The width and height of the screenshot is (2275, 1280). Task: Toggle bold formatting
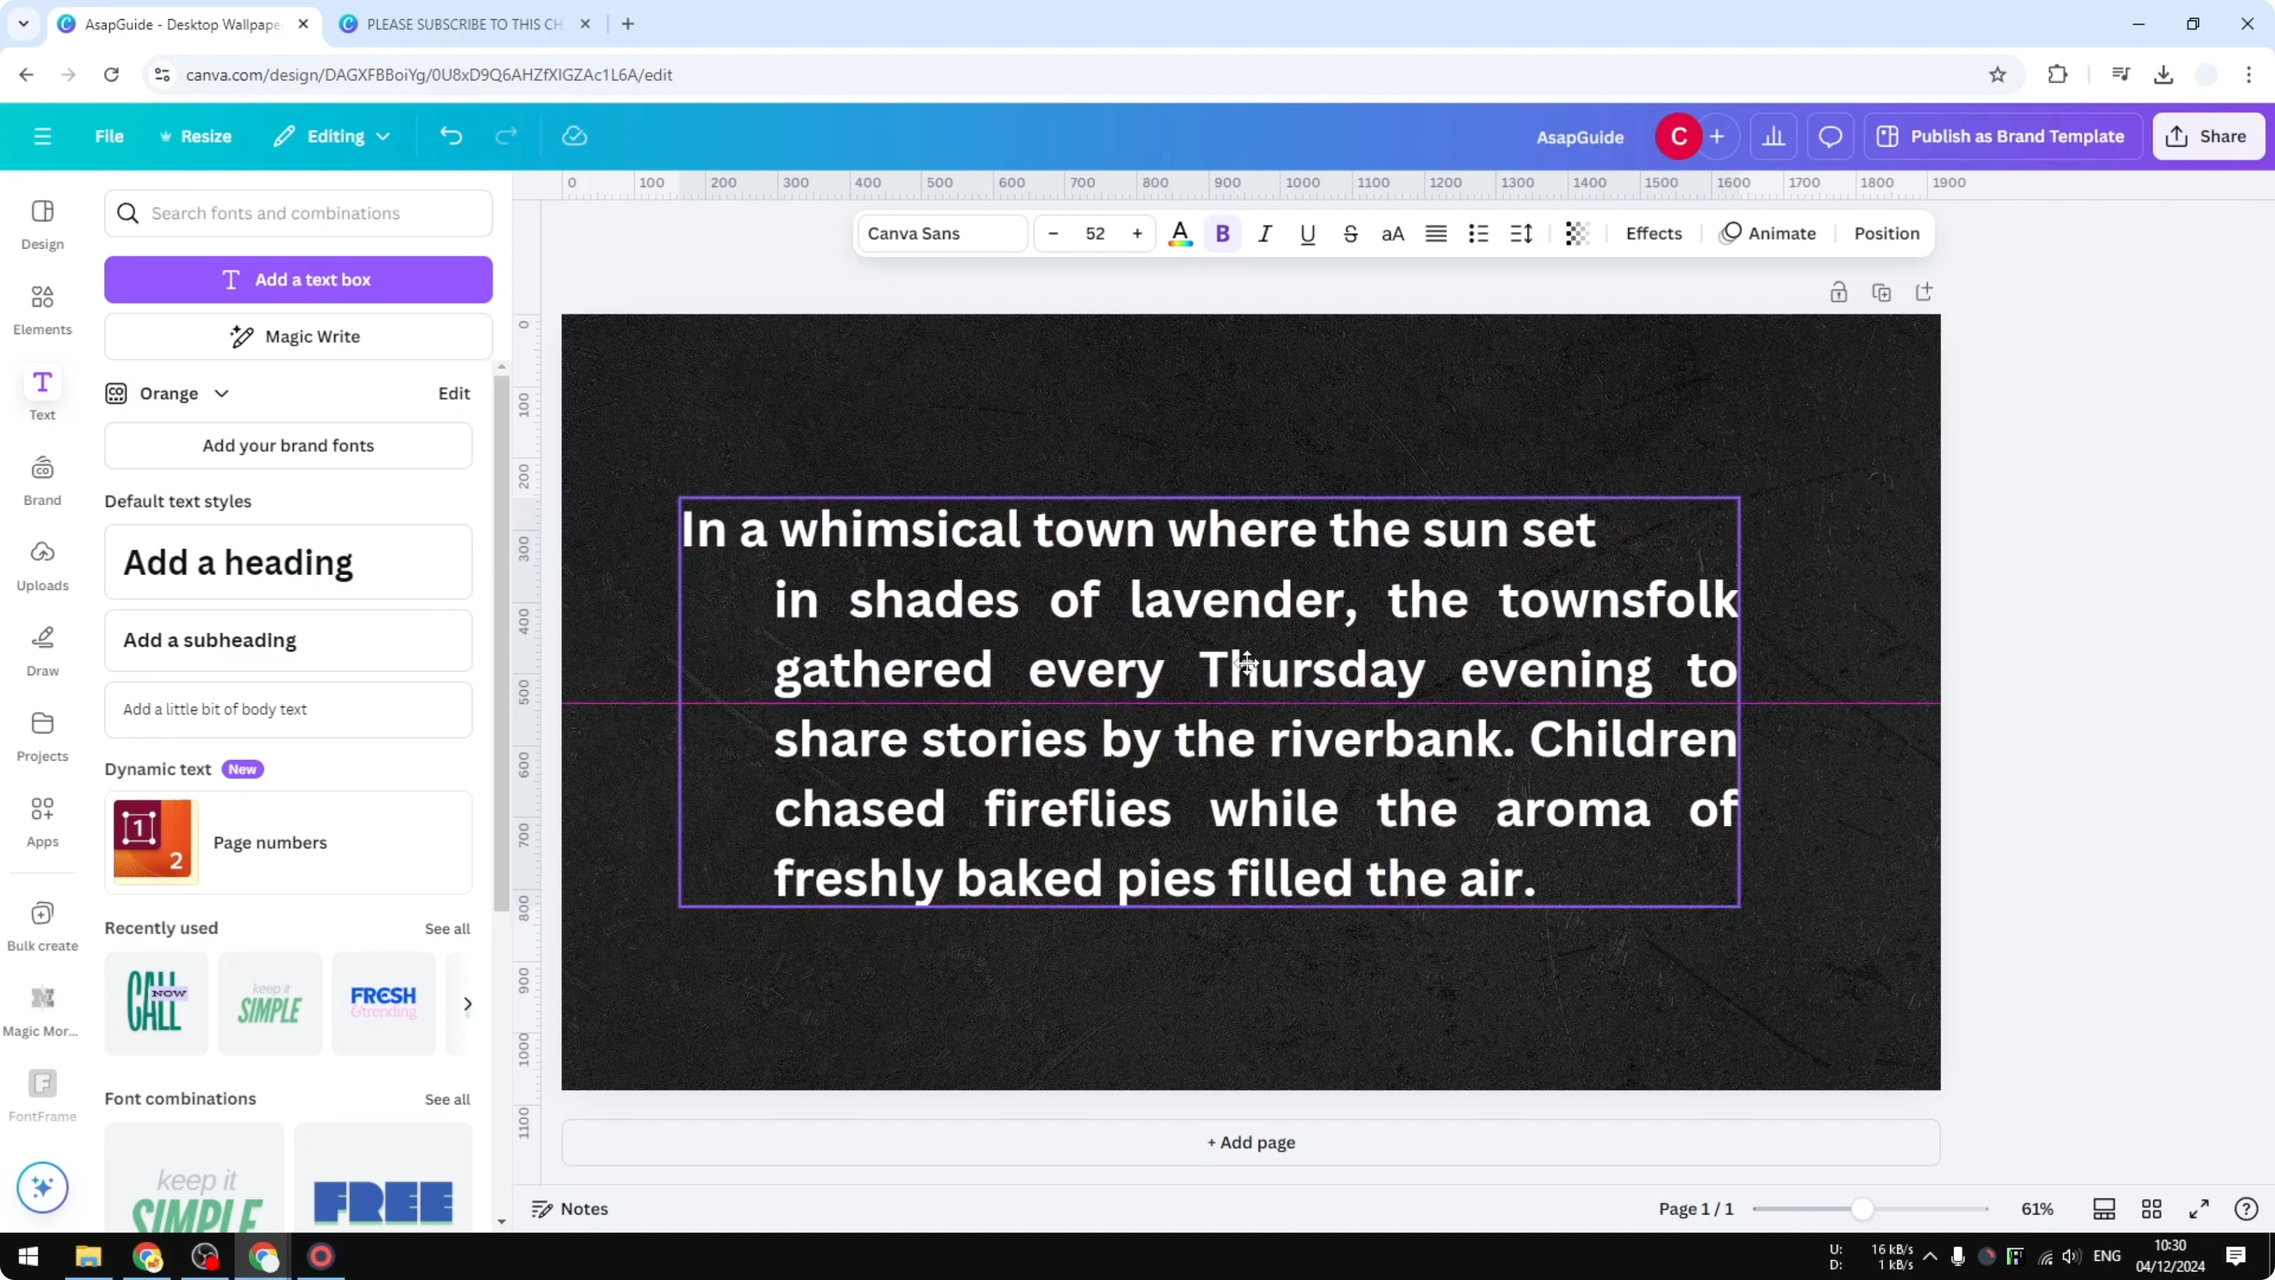1222,233
